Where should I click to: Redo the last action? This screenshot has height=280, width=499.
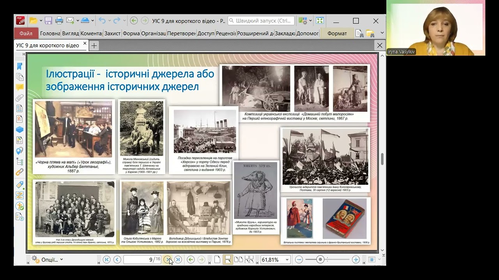pyautogui.click(x=117, y=21)
